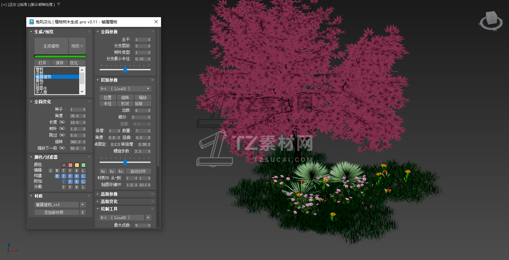Image resolution: width=509 pixels, height=260 pixels.
Task: Click the 高级参数 panel grip handle
Action: (152, 194)
